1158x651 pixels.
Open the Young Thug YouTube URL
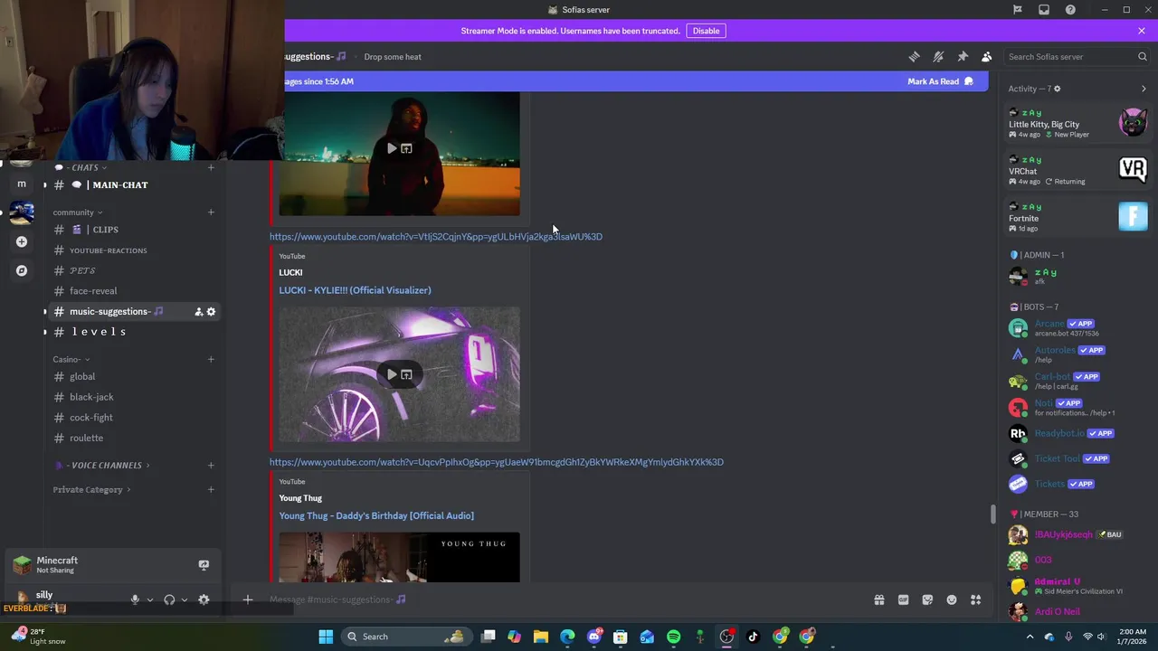coord(496,462)
